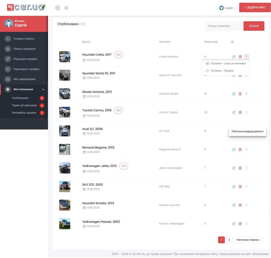Open more options for Toyota Camry

click(x=247, y=112)
